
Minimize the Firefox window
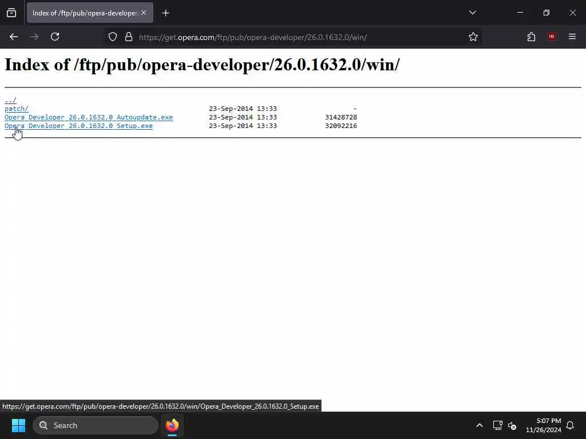(x=520, y=13)
